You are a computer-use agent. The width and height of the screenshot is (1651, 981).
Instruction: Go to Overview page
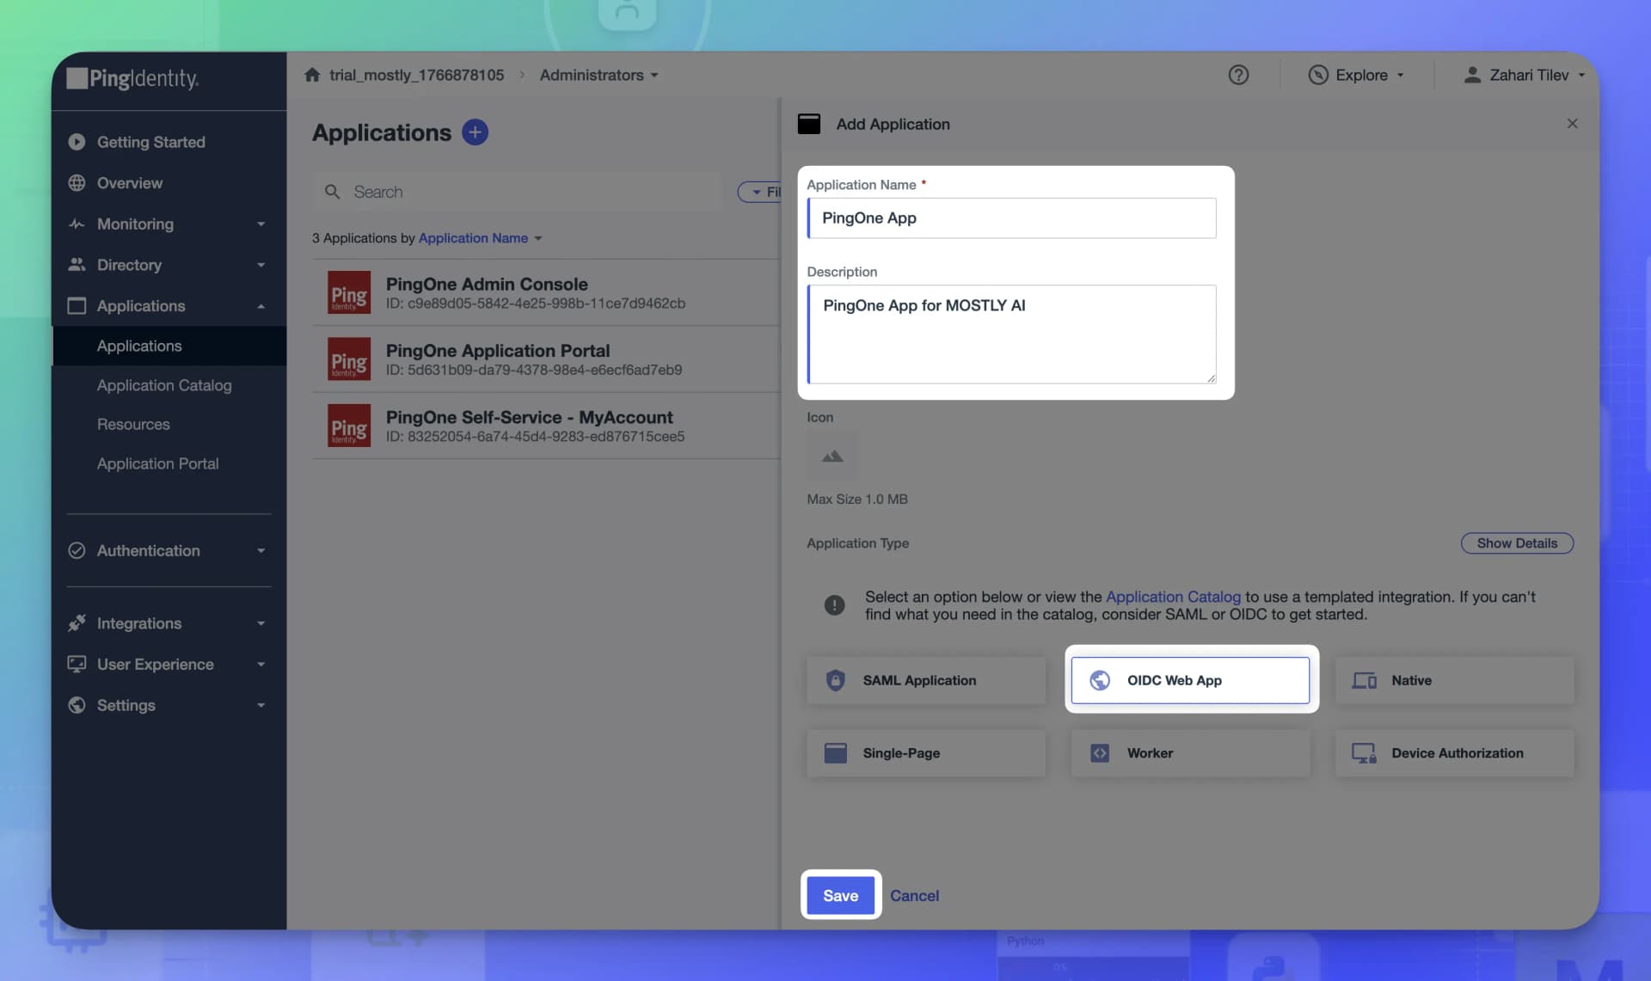(130, 183)
